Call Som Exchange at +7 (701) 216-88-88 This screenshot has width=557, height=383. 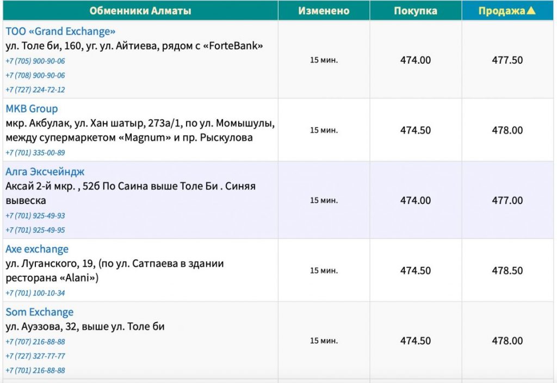(x=35, y=370)
